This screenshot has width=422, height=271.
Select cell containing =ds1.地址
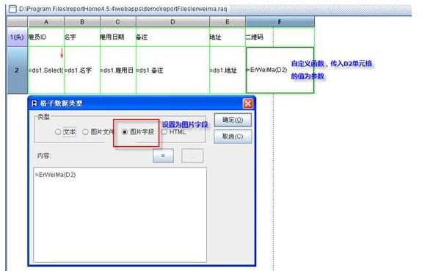228,71
